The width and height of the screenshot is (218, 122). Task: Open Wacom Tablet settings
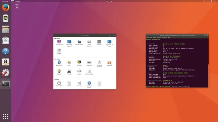(89, 72)
